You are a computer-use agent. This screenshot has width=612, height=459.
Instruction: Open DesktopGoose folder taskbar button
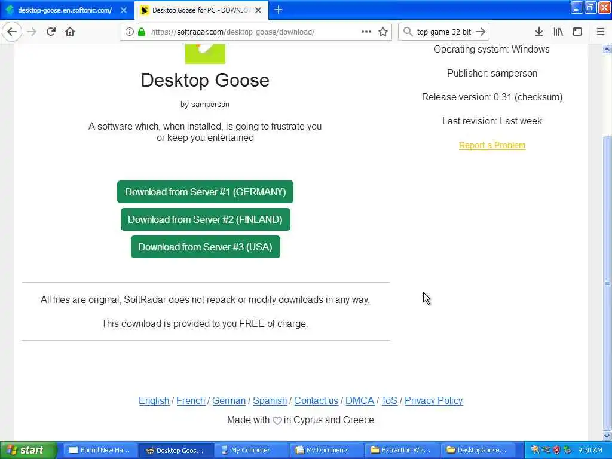tap(478, 451)
